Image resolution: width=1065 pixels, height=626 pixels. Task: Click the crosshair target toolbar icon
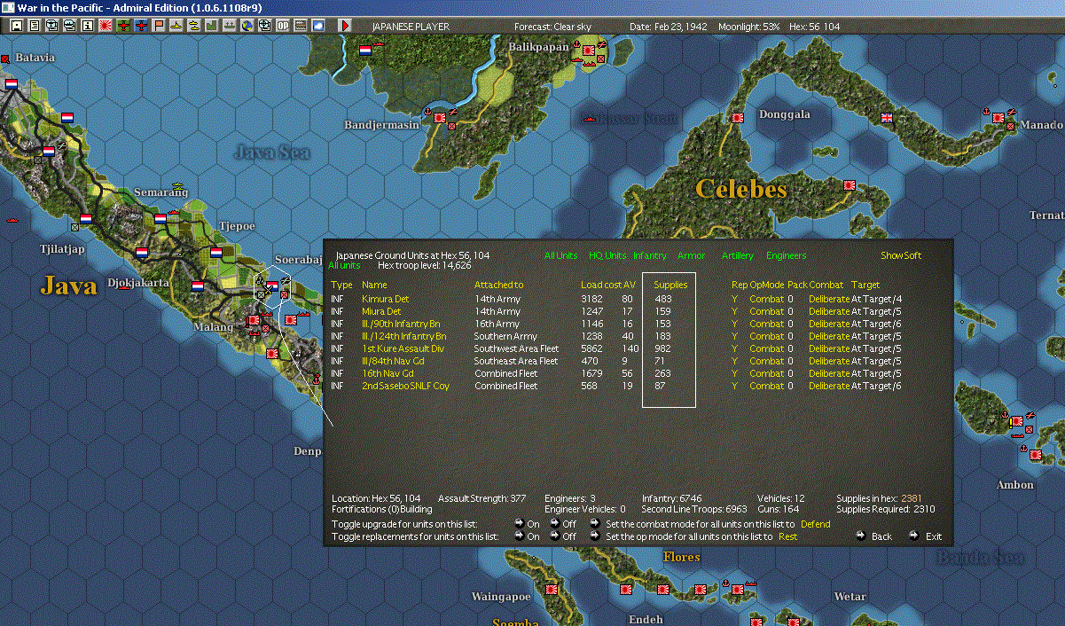pyautogui.click(x=264, y=26)
